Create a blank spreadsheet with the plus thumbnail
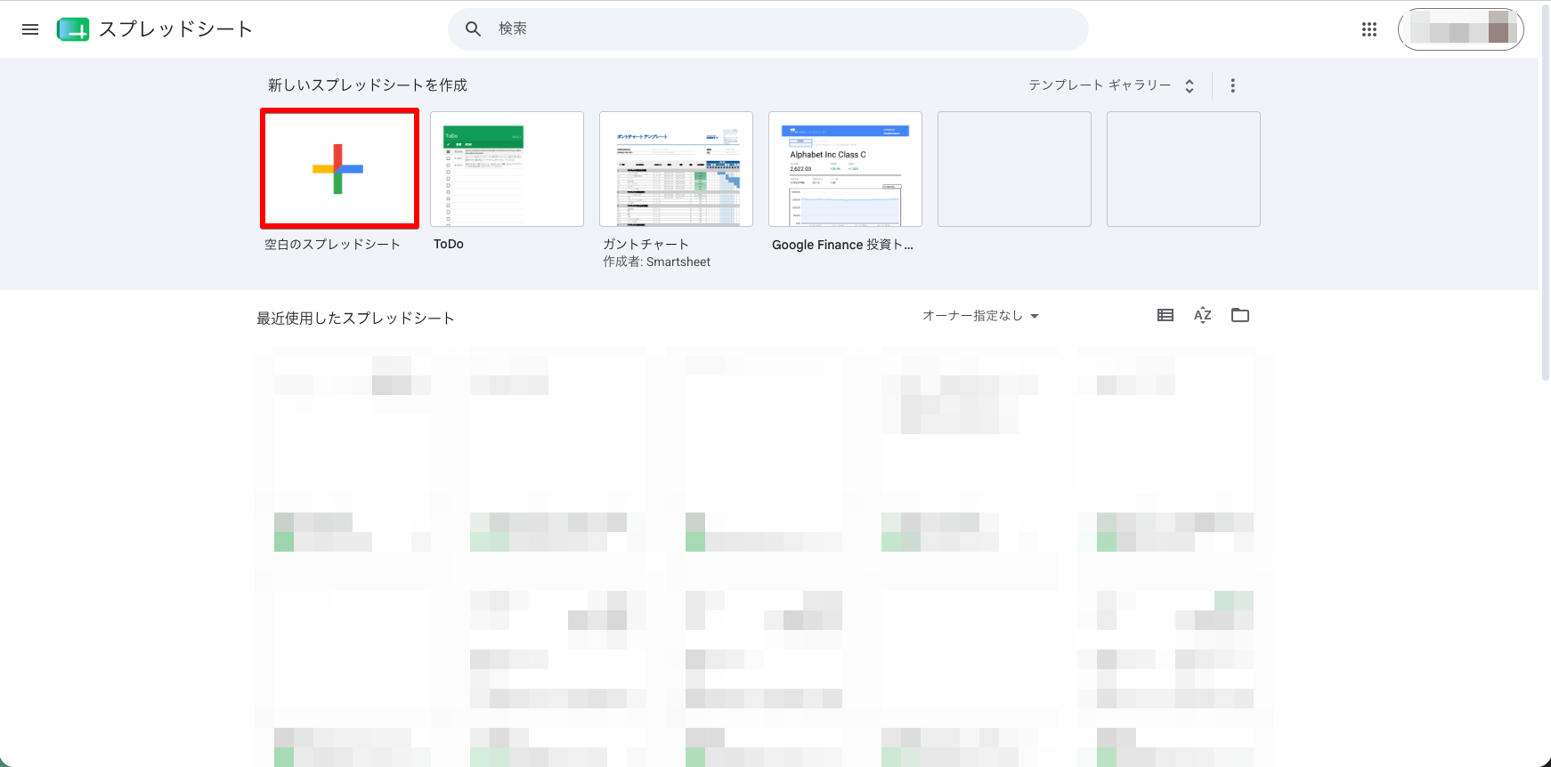 pyautogui.click(x=338, y=168)
